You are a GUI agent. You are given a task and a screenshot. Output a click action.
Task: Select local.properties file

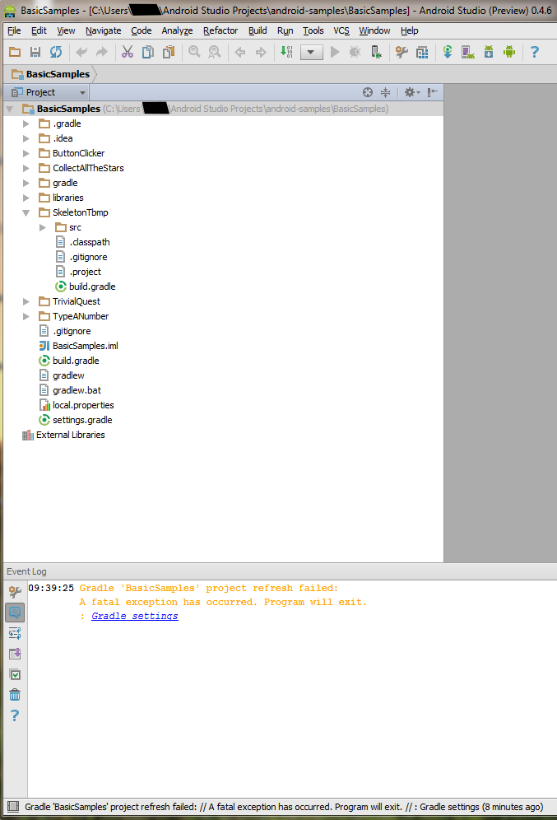click(x=83, y=405)
